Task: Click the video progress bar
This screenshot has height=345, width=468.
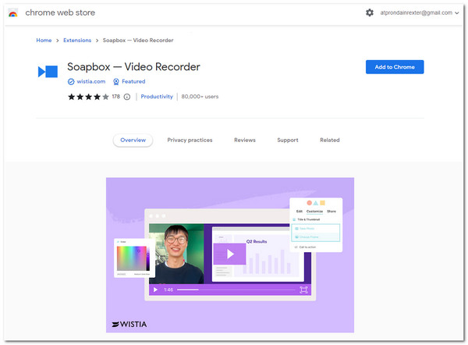Action: tap(236, 290)
